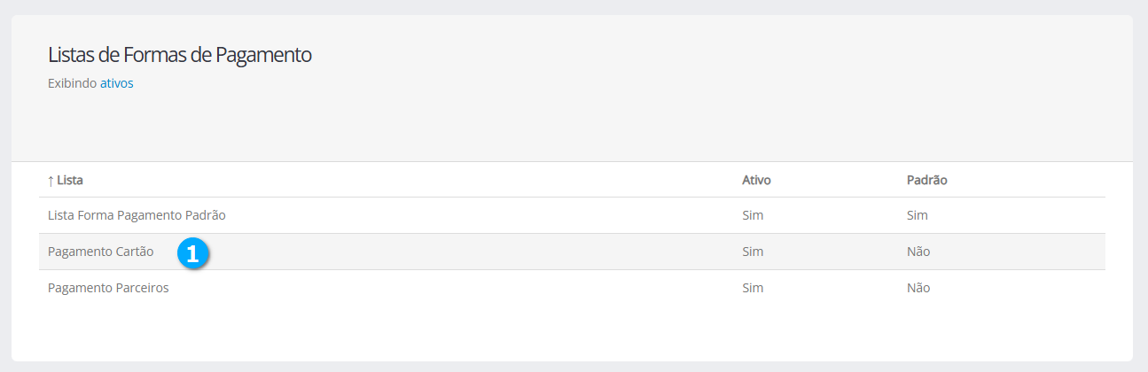Screen dimensions: 1148x372
Task: Sort by the Lista column header
Action: pyautogui.click(x=70, y=180)
